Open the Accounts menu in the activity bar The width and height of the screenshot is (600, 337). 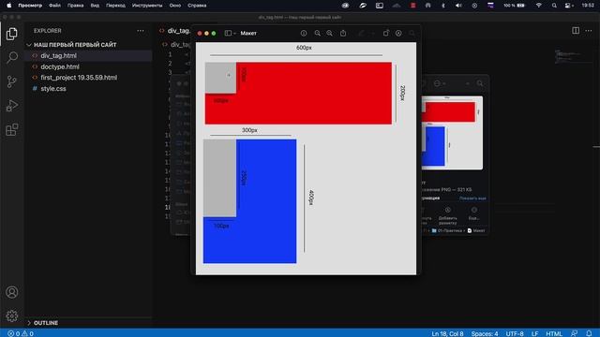(x=12, y=292)
